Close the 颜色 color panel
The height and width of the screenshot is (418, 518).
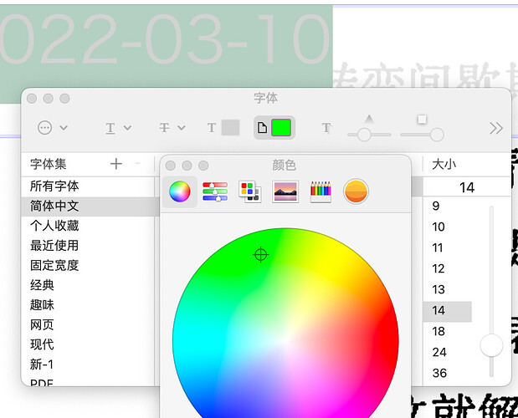(171, 166)
